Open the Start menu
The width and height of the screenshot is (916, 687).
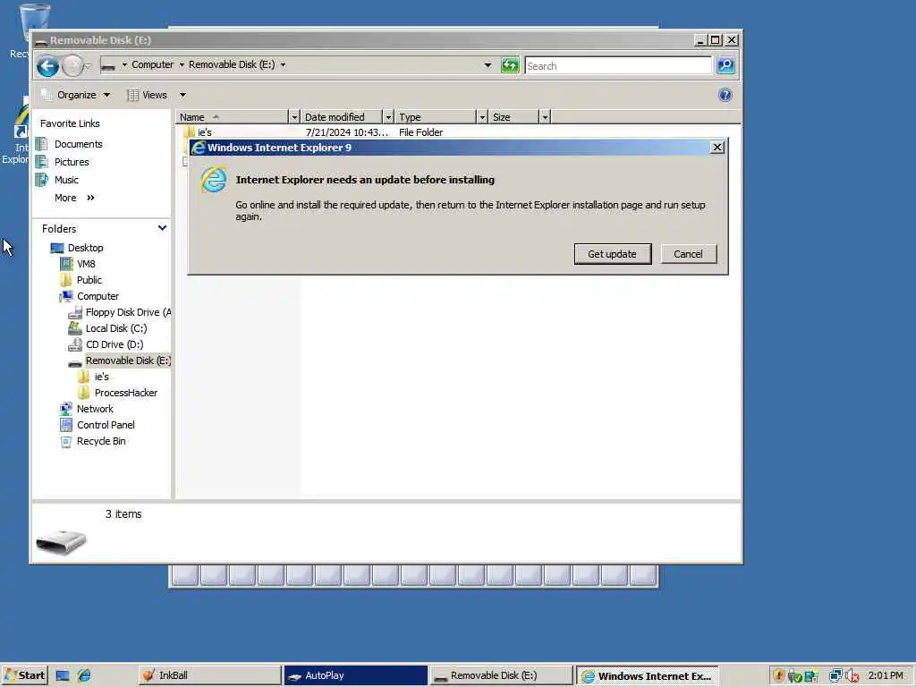pos(24,675)
